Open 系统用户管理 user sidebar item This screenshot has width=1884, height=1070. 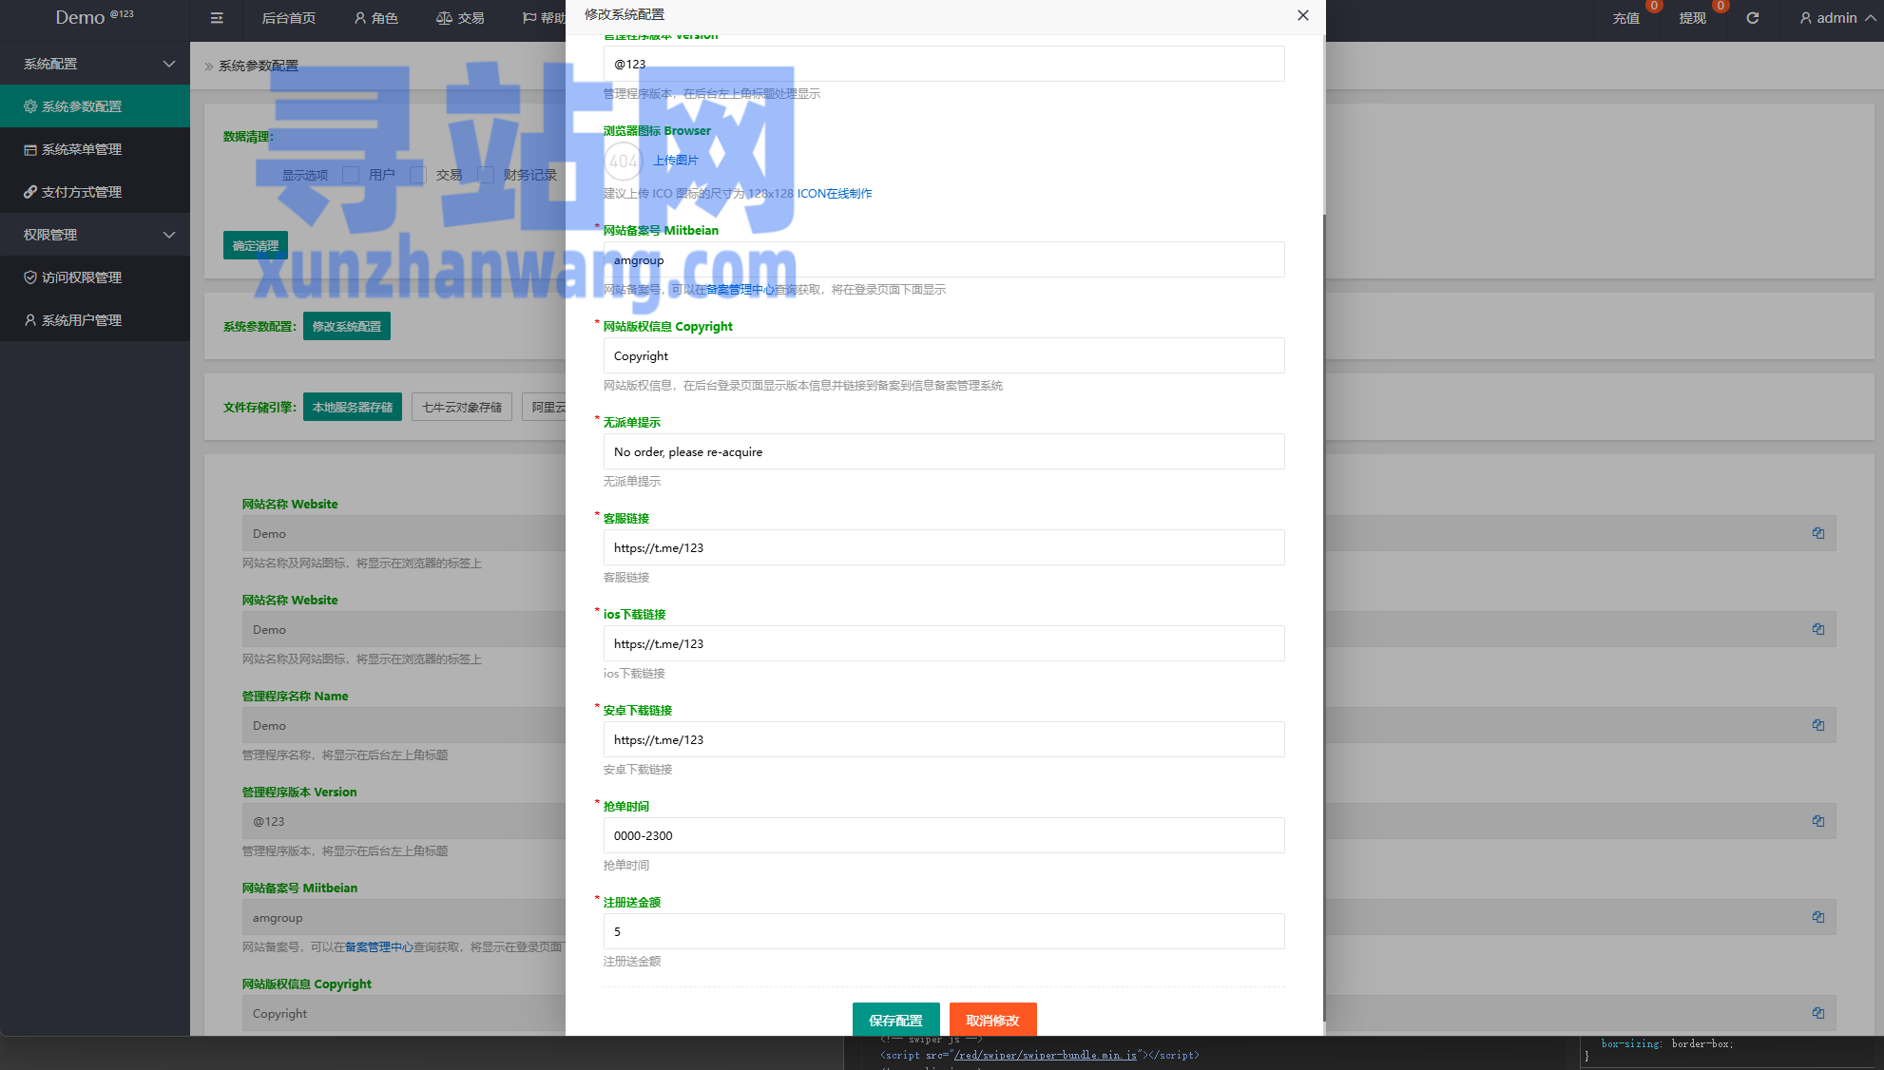82,320
